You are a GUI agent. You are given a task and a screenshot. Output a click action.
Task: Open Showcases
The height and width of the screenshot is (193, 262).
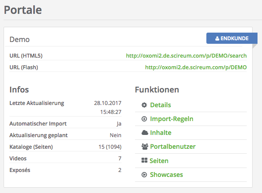click(x=166, y=175)
